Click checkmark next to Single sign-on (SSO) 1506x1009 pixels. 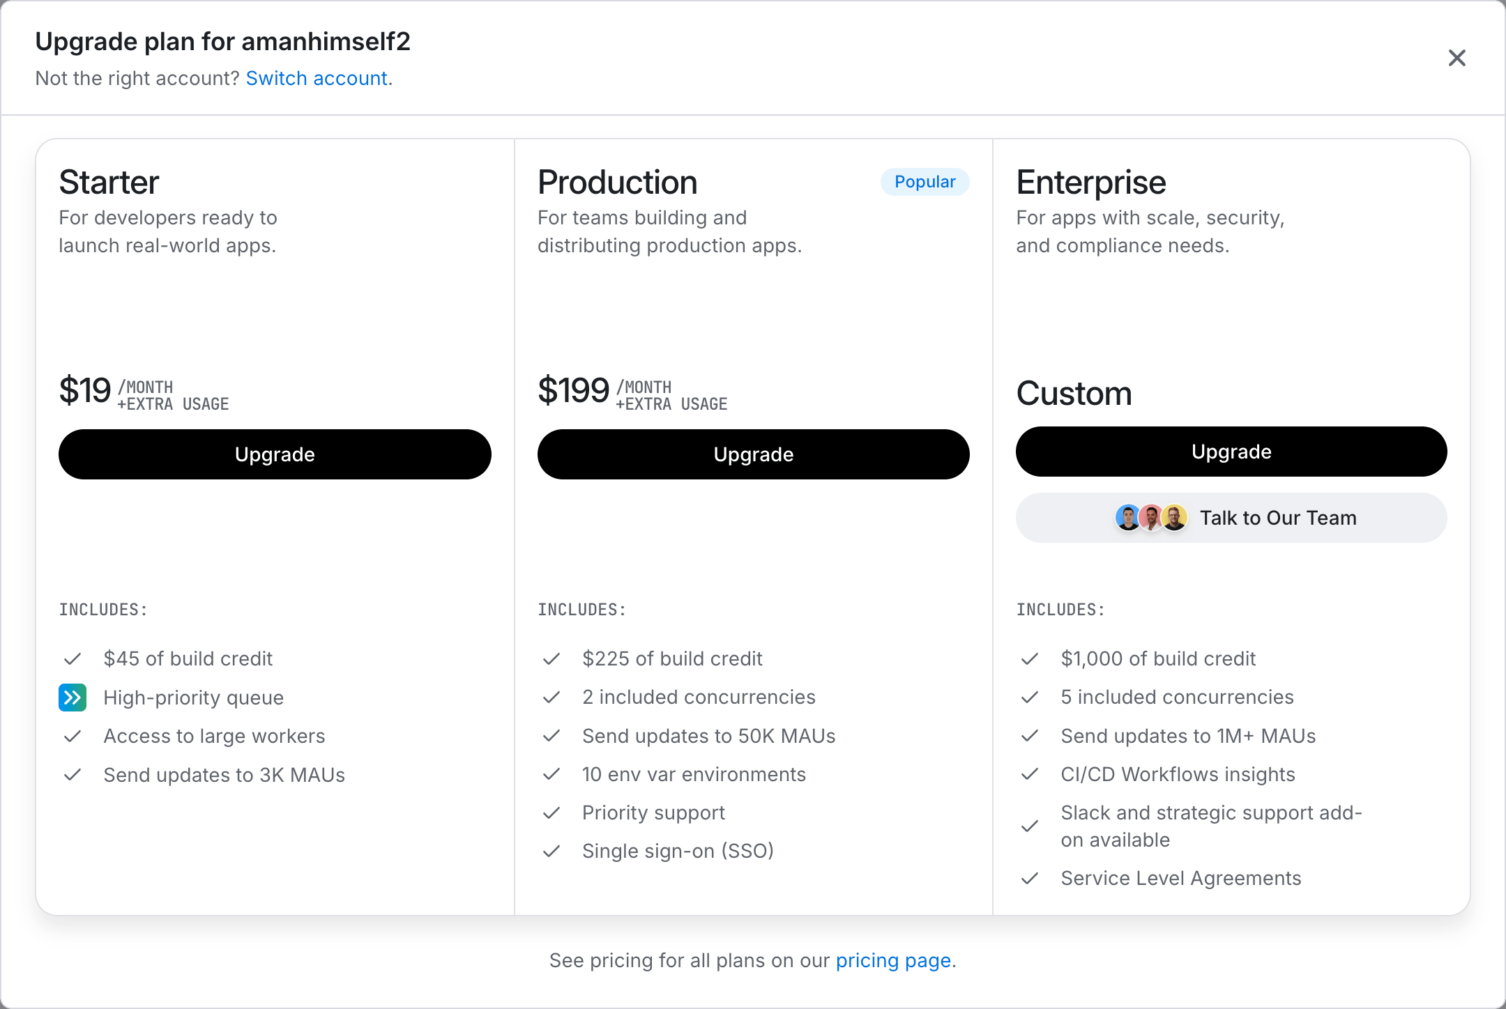552,851
